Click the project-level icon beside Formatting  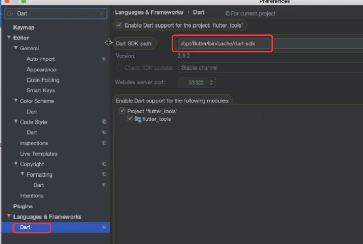point(104,174)
